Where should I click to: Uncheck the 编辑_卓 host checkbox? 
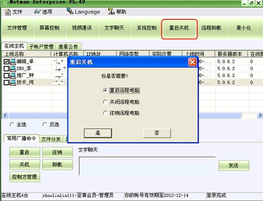(6, 62)
